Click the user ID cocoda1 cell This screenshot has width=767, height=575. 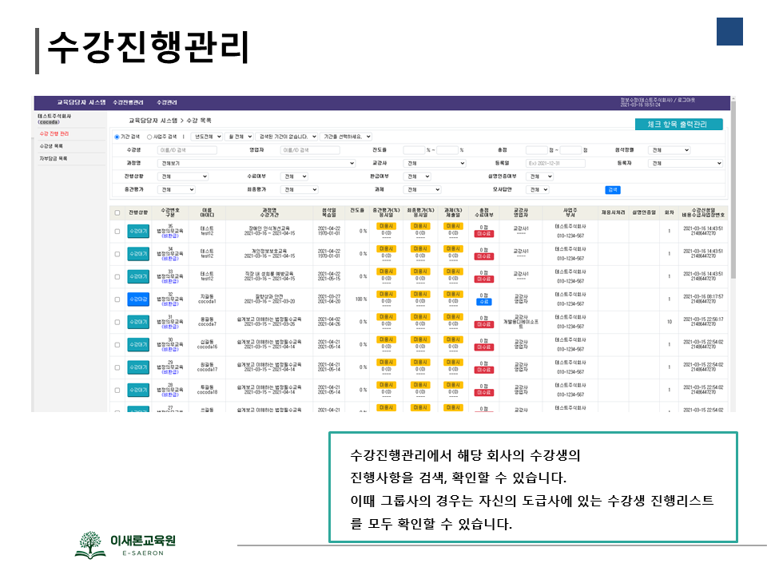[x=207, y=302]
